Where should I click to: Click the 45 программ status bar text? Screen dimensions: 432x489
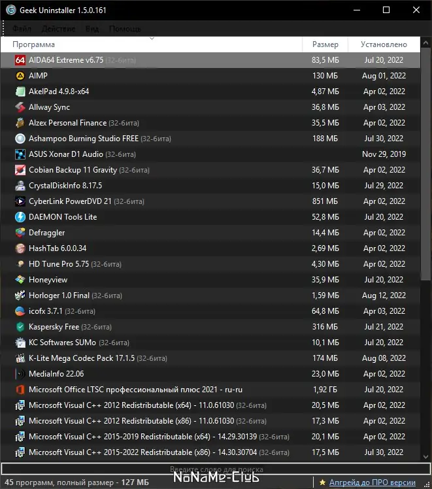[76, 482]
